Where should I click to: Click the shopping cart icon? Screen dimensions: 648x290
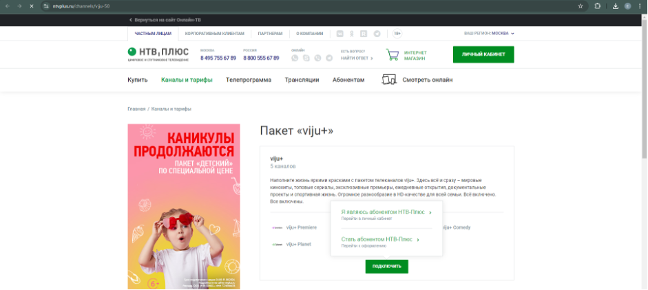pyautogui.click(x=393, y=54)
